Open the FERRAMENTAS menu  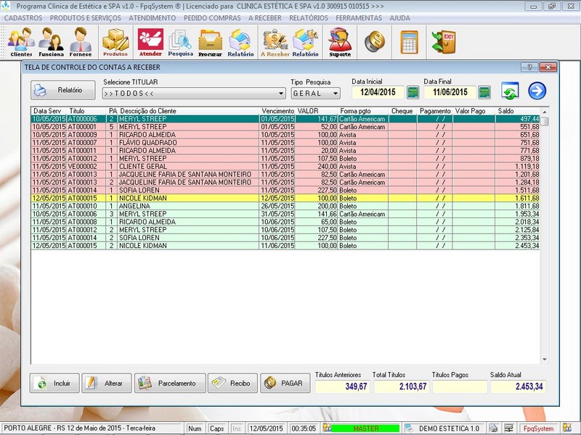(359, 18)
